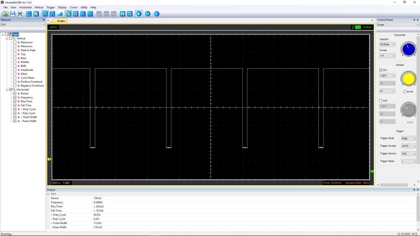Image resolution: width=420 pixels, height=236 pixels.
Task: Open the Trigger menu
Action: coord(51,8)
